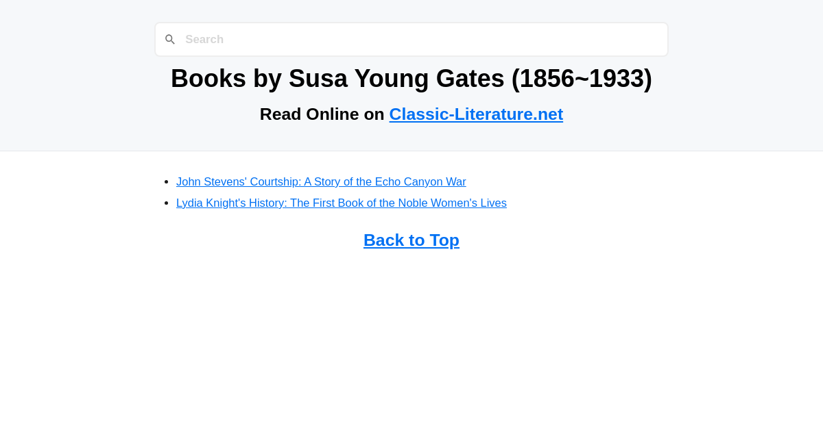Click the Search placeholder text

pyautogui.click(x=204, y=39)
